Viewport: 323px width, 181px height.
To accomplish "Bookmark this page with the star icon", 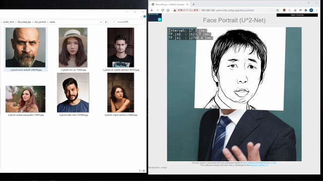I will 278,10.
